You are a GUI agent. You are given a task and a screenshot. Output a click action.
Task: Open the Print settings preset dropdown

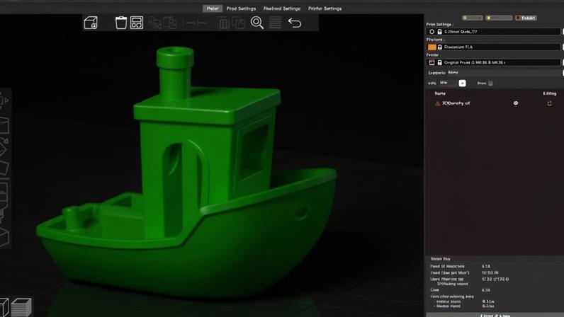tap(493, 32)
